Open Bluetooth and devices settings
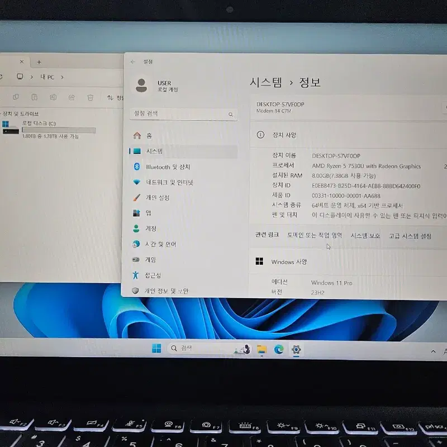This screenshot has height=447, width=447. pyautogui.click(x=183, y=167)
